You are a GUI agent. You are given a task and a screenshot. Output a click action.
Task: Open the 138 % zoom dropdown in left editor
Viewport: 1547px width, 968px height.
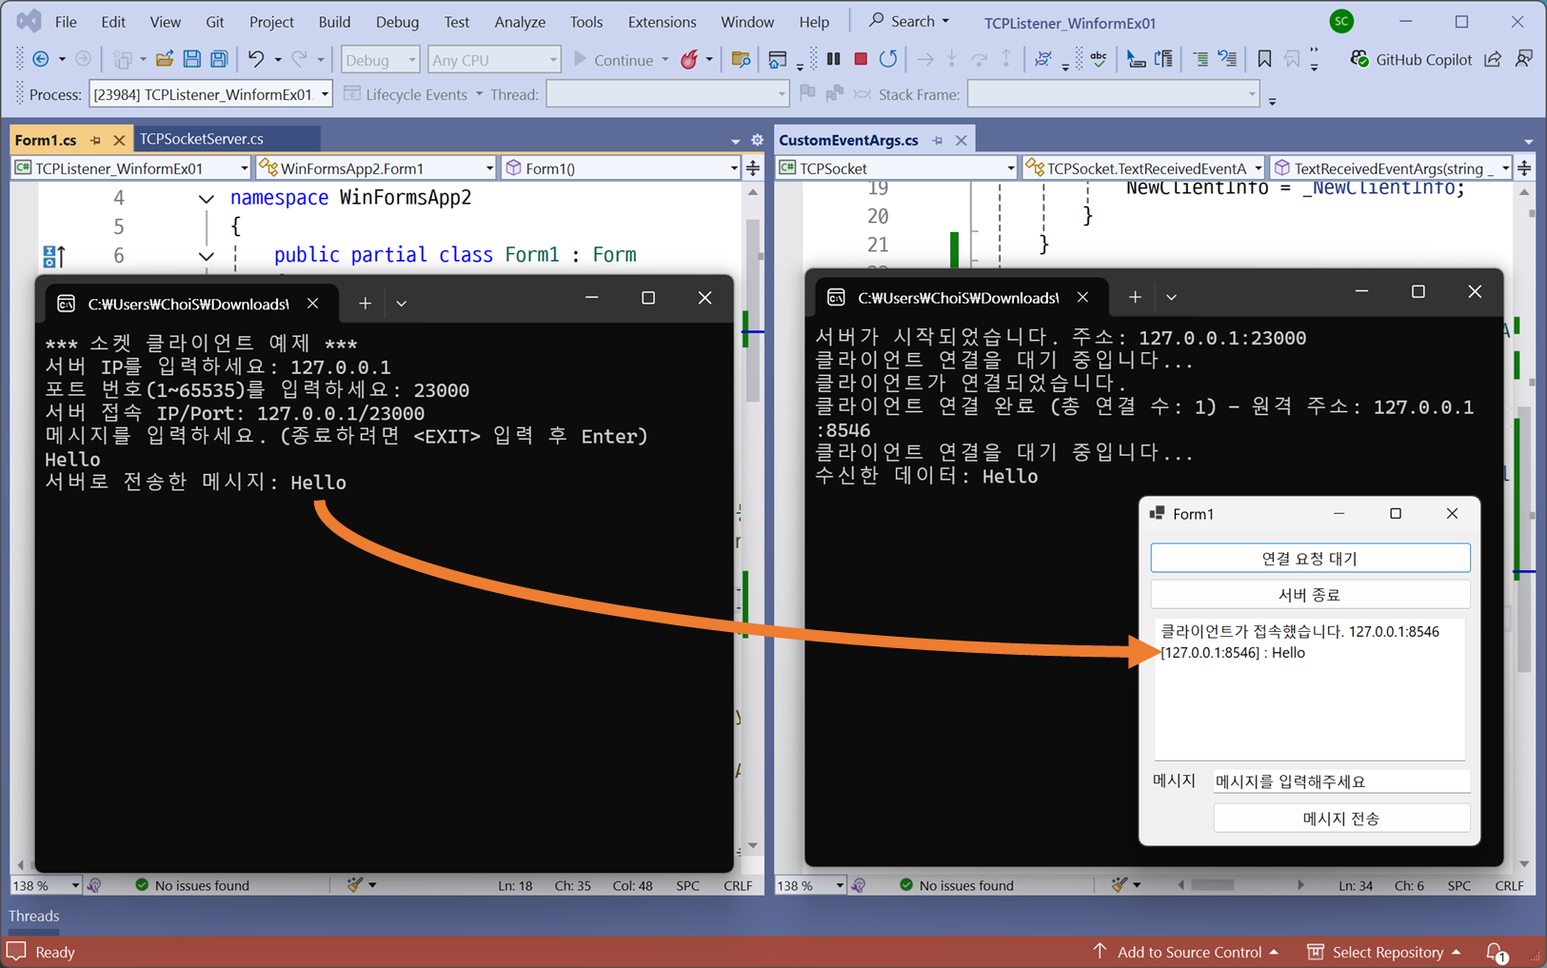(x=46, y=885)
